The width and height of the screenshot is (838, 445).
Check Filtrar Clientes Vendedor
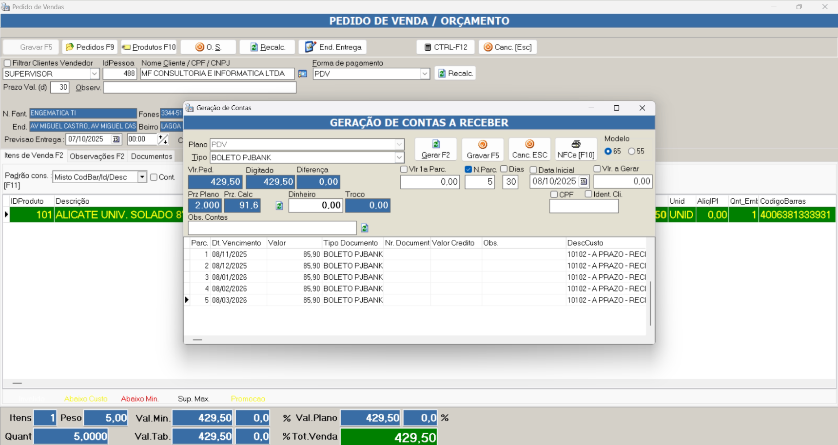[x=7, y=63]
